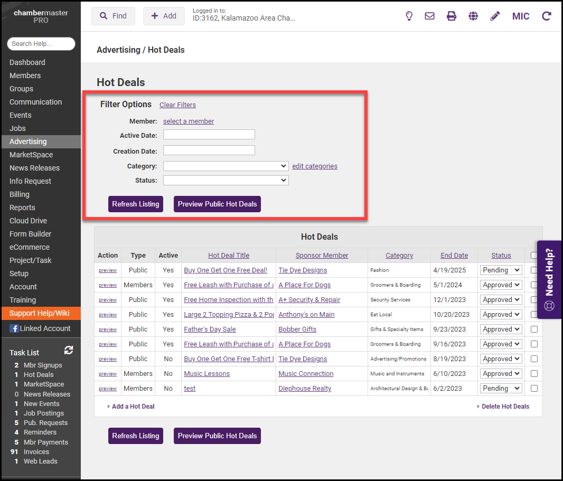
Task: Open the Category filter dropdown
Action: [x=226, y=166]
